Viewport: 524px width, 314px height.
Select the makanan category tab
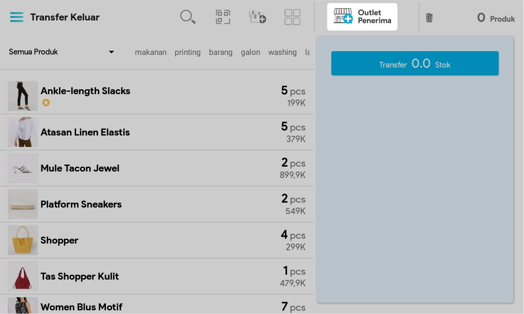coord(151,52)
